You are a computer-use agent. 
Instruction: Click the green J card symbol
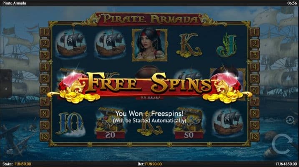tap(226, 45)
